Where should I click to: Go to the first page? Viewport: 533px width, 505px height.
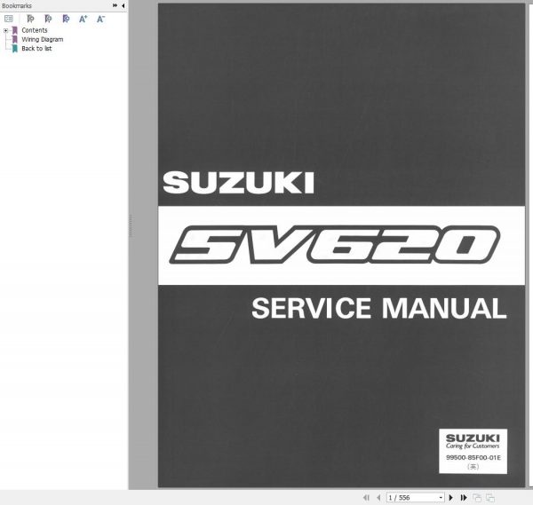pos(366,498)
